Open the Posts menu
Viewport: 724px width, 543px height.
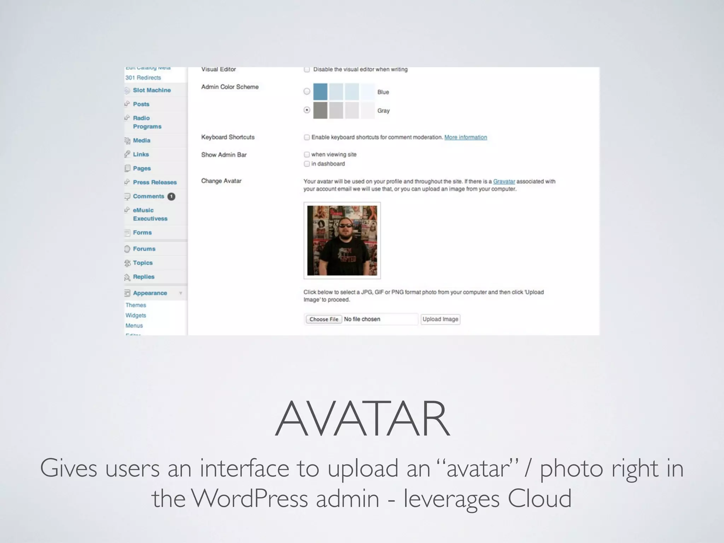click(x=141, y=104)
